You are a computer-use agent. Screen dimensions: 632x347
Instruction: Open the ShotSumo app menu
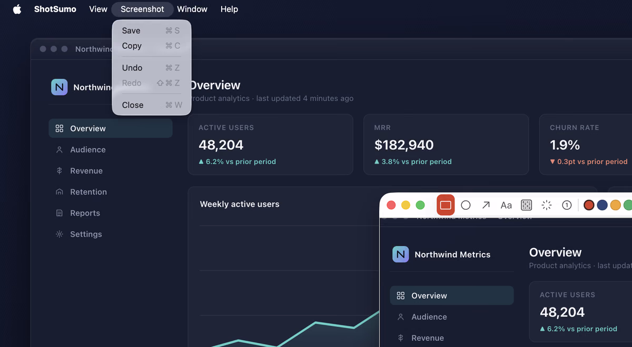pyautogui.click(x=55, y=9)
